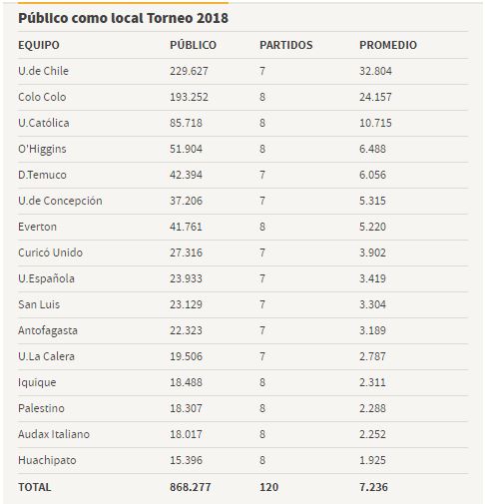This screenshot has height=504, width=485.
Task: Click the U.de Concepción team name
Action: tap(60, 201)
